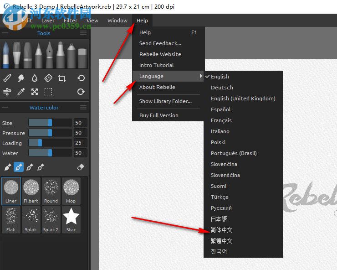Collapse the Tools panel

5,33
